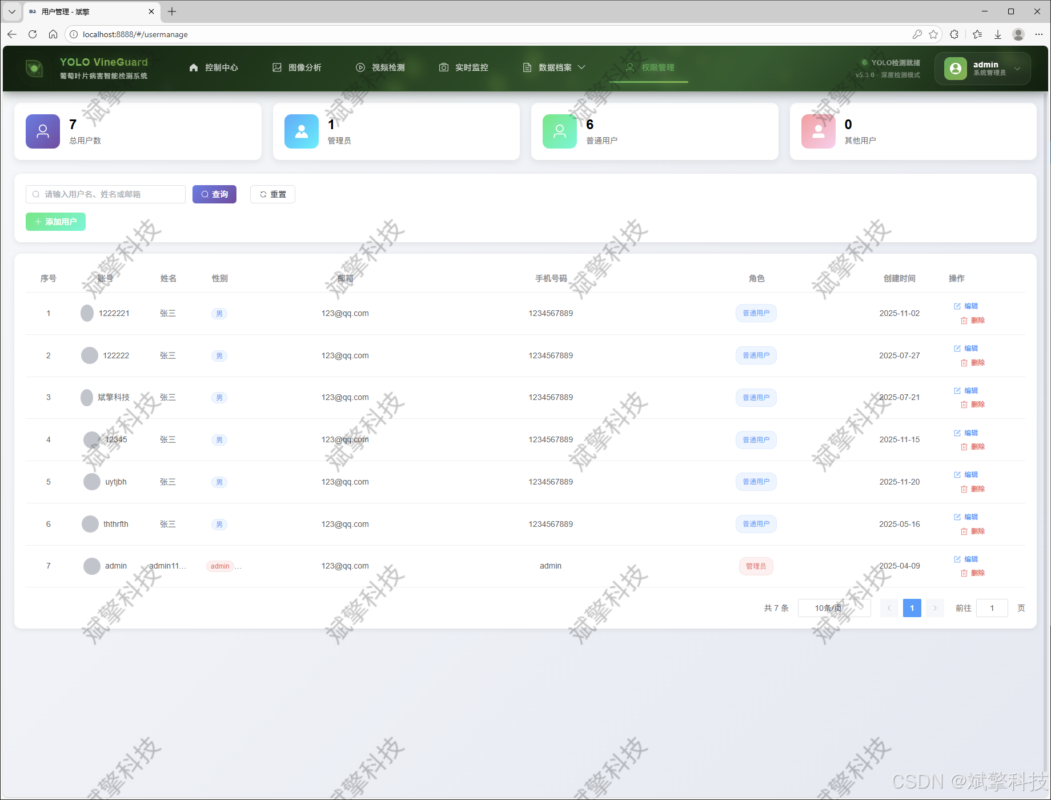Delete user 12345
The width and height of the screenshot is (1051, 800).
click(x=973, y=447)
